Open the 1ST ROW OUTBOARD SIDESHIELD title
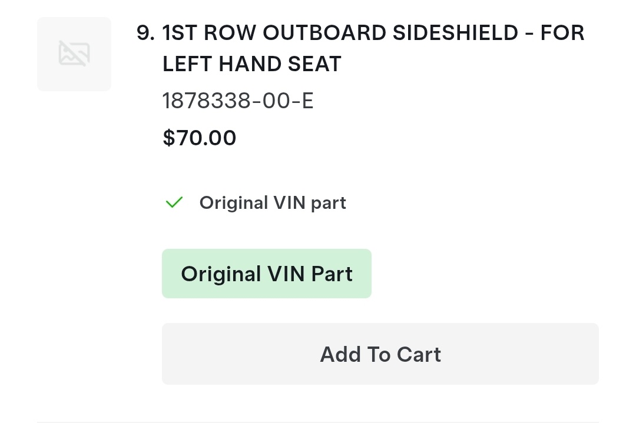Image resolution: width=636 pixels, height=423 pixels. [x=373, y=34]
